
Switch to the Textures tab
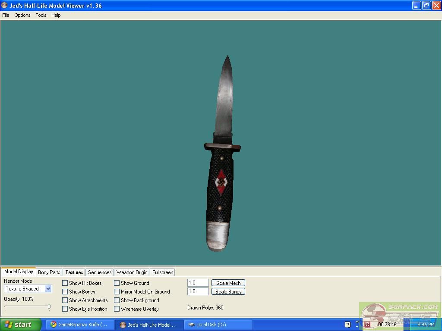pyautogui.click(x=74, y=272)
